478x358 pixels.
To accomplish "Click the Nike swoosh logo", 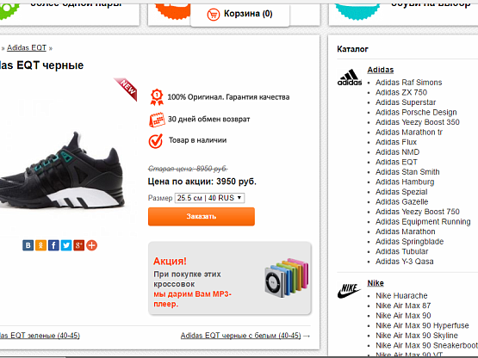I will click(x=349, y=291).
